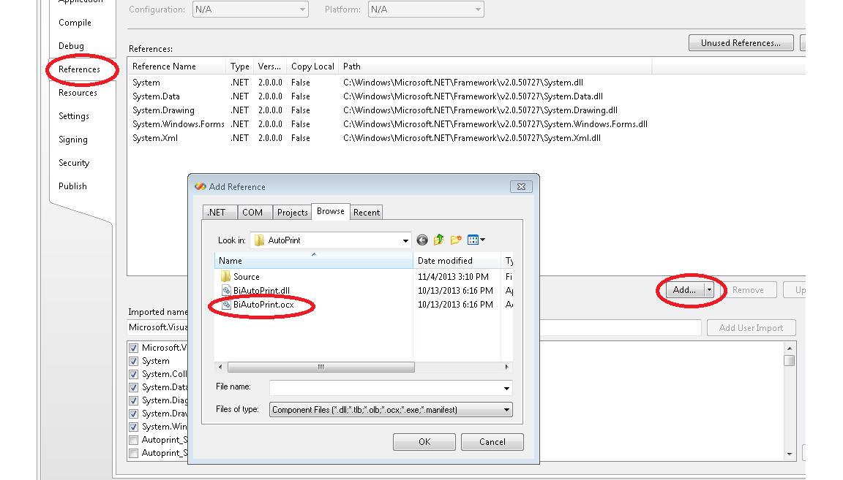Select the BiAutoPrint.ocx file icon

pyautogui.click(x=226, y=305)
